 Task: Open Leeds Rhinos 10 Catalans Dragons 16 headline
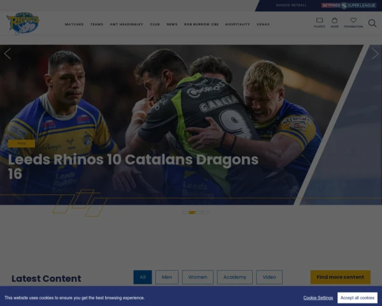pos(133,166)
